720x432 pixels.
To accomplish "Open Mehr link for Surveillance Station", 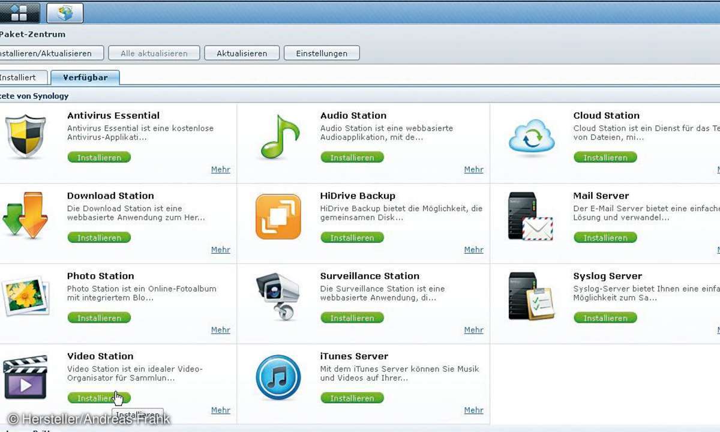I will click(474, 330).
